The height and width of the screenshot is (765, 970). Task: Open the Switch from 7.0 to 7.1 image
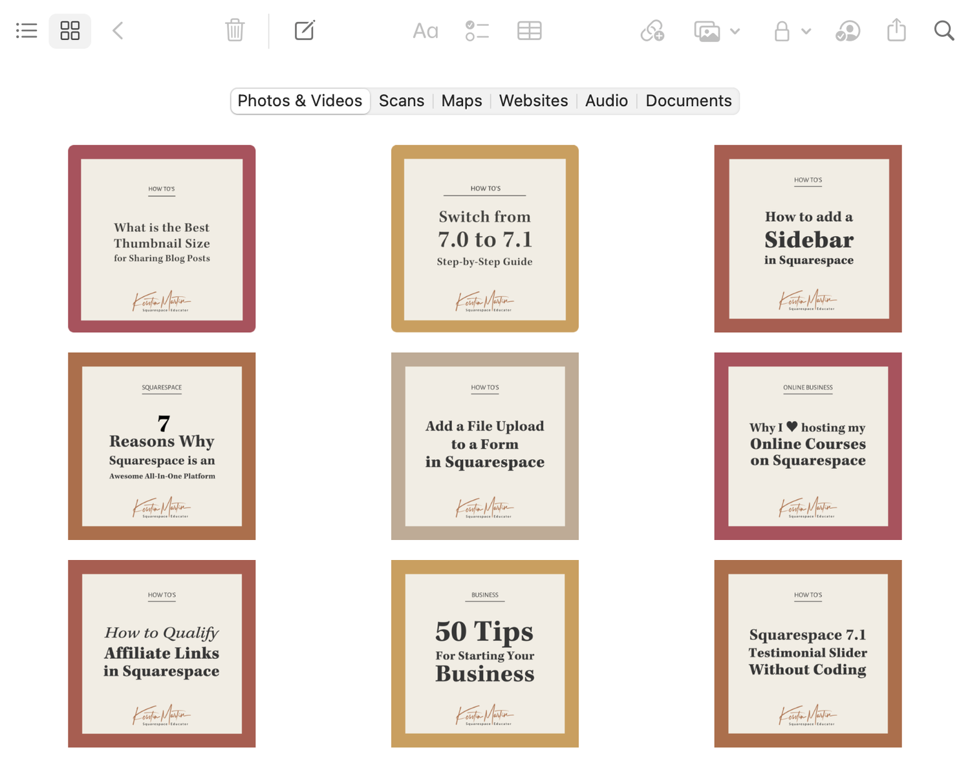[485, 239]
